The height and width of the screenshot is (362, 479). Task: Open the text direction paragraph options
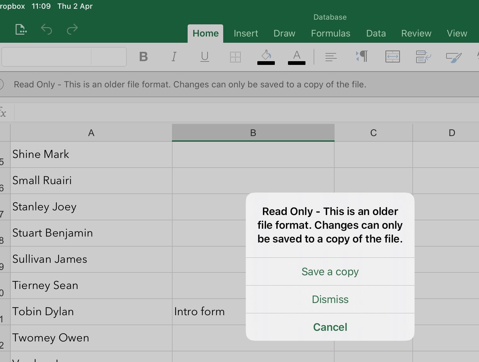coord(362,57)
